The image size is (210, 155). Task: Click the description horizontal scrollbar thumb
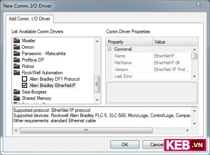[86, 130]
